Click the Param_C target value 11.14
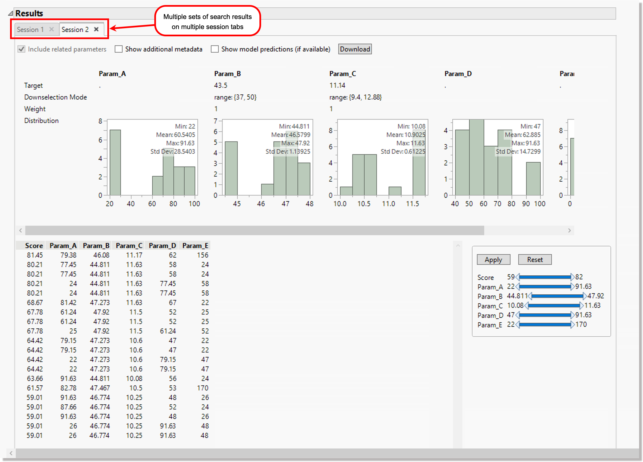643x462 pixels. click(337, 85)
